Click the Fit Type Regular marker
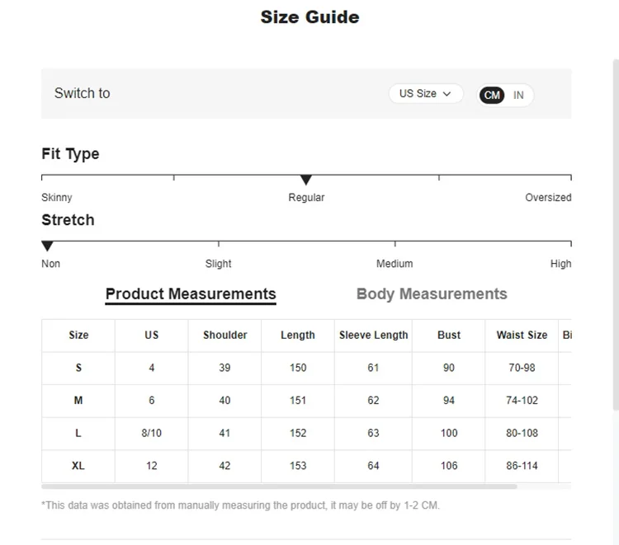Image resolution: width=619 pixels, height=545 pixels. pyautogui.click(x=306, y=180)
